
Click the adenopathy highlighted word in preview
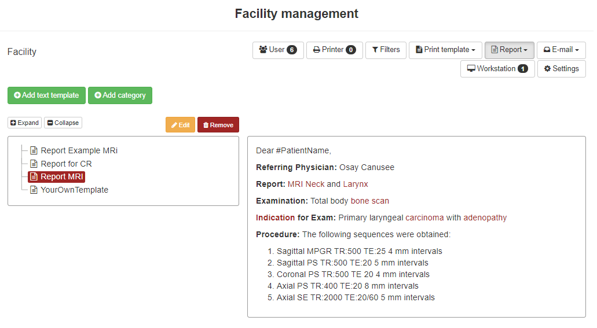pyautogui.click(x=485, y=218)
